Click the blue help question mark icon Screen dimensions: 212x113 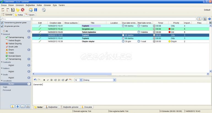click(209, 19)
